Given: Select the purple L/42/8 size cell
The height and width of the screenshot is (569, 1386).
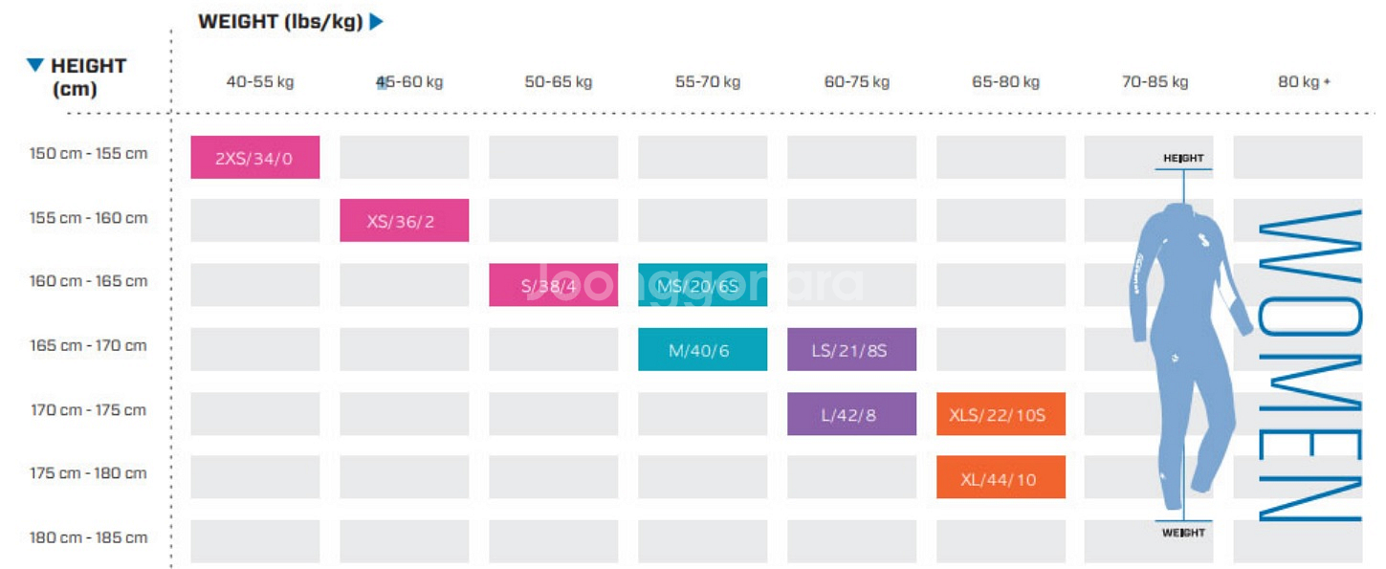Looking at the screenshot, I should [x=851, y=414].
